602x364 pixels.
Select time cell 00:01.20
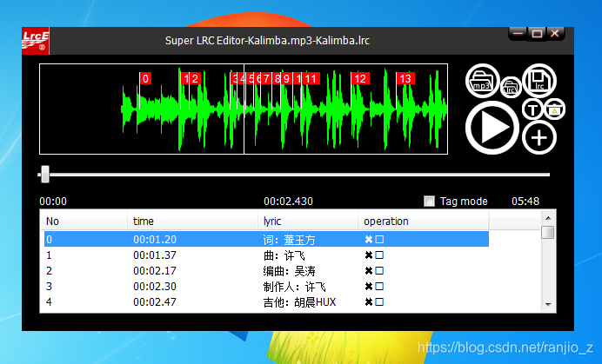[x=155, y=240]
